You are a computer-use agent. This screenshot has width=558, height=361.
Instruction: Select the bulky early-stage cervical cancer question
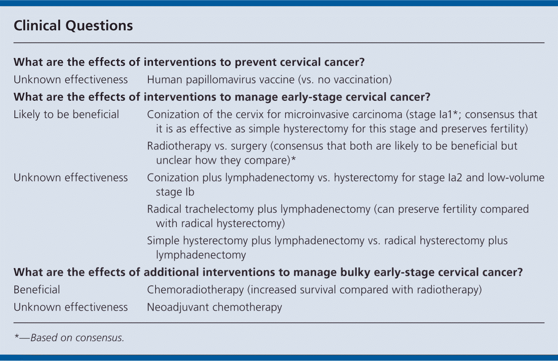pyautogui.click(x=268, y=272)
